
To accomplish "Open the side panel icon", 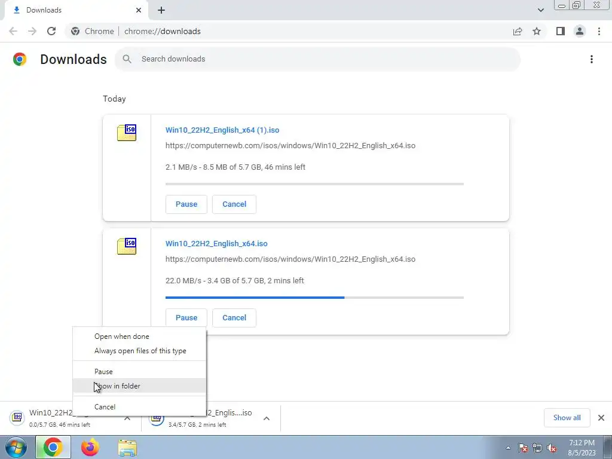I will pyautogui.click(x=561, y=31).
